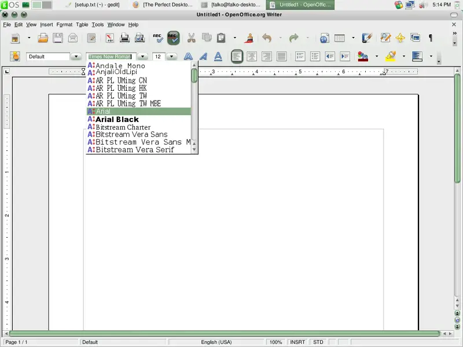Toggle the Justified alignment button
The width and height of the screenshot is (463, 347).
click(281, 57)
